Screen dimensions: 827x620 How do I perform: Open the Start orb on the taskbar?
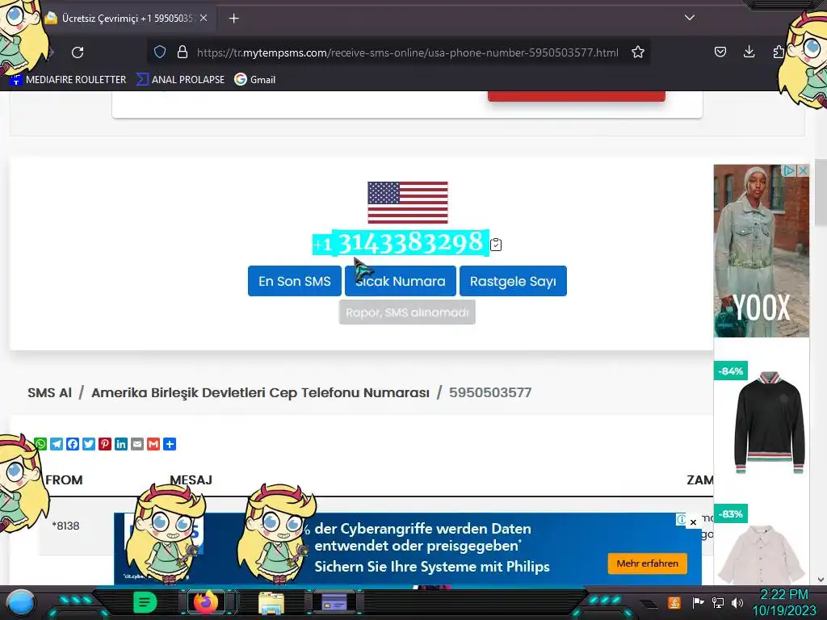pyautogui.click(x=21, y=602)
